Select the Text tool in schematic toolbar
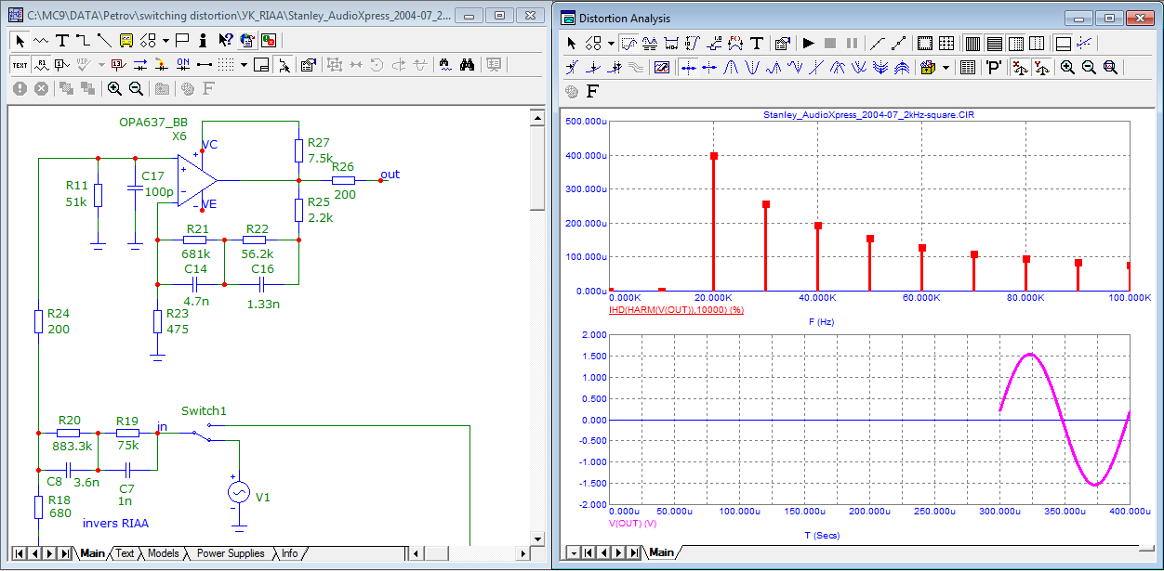The image size is (1164, 571). coord(62,41)
